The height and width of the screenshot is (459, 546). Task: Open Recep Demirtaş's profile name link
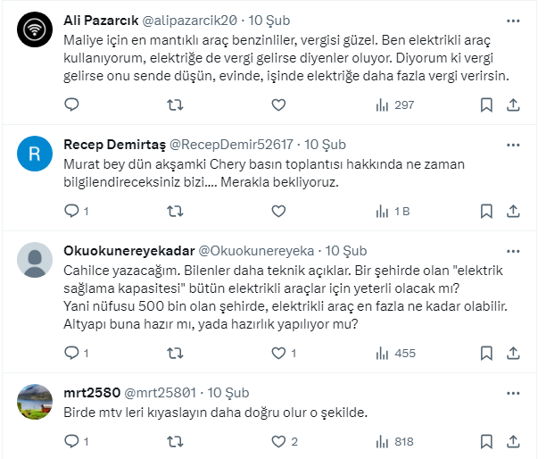coord(114,145)
